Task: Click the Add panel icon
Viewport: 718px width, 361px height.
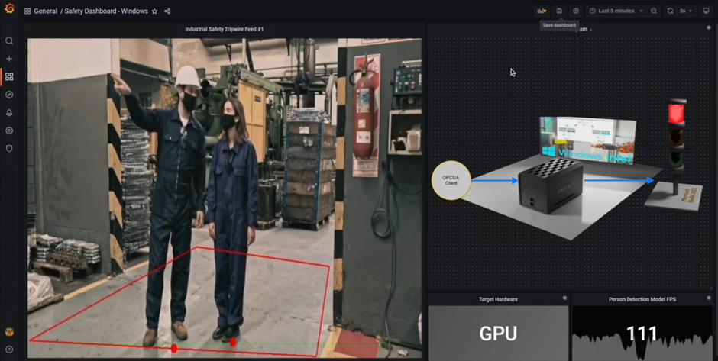Action: [x=542, y=11]
